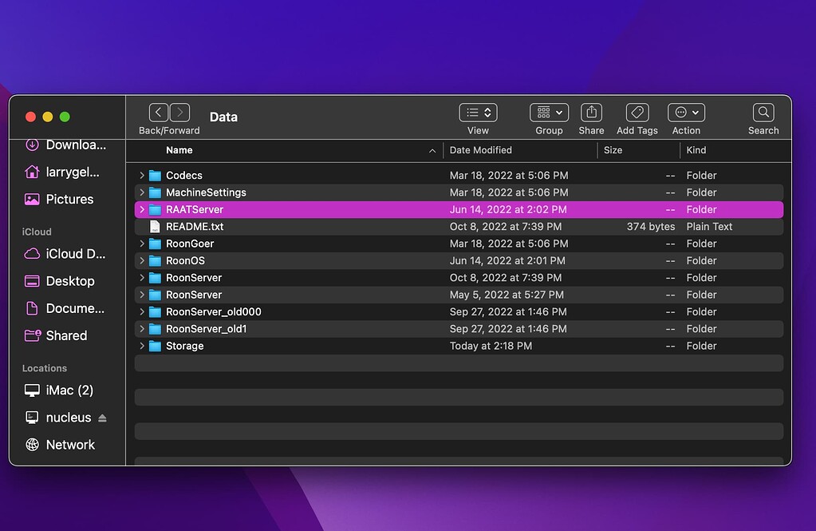816x531 pixels.
Task: Select the README.txt file name
Action: (x=195, y=227)
